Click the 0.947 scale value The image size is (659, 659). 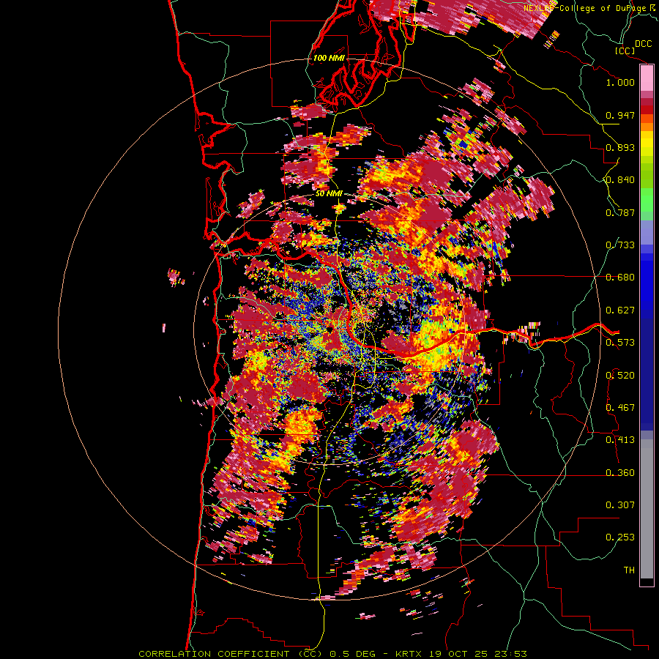point(620,115)
